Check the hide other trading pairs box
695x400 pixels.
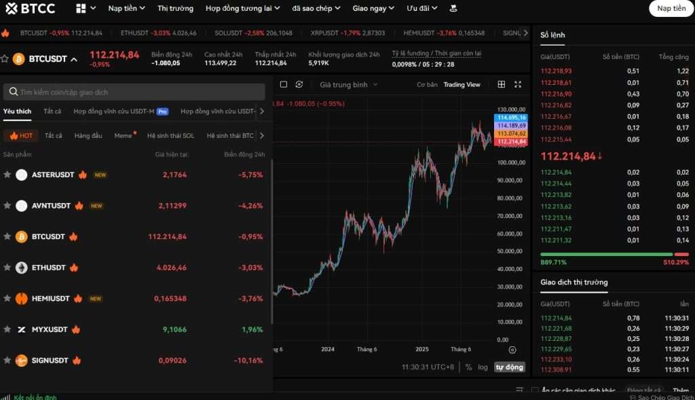tap(536, 390)
